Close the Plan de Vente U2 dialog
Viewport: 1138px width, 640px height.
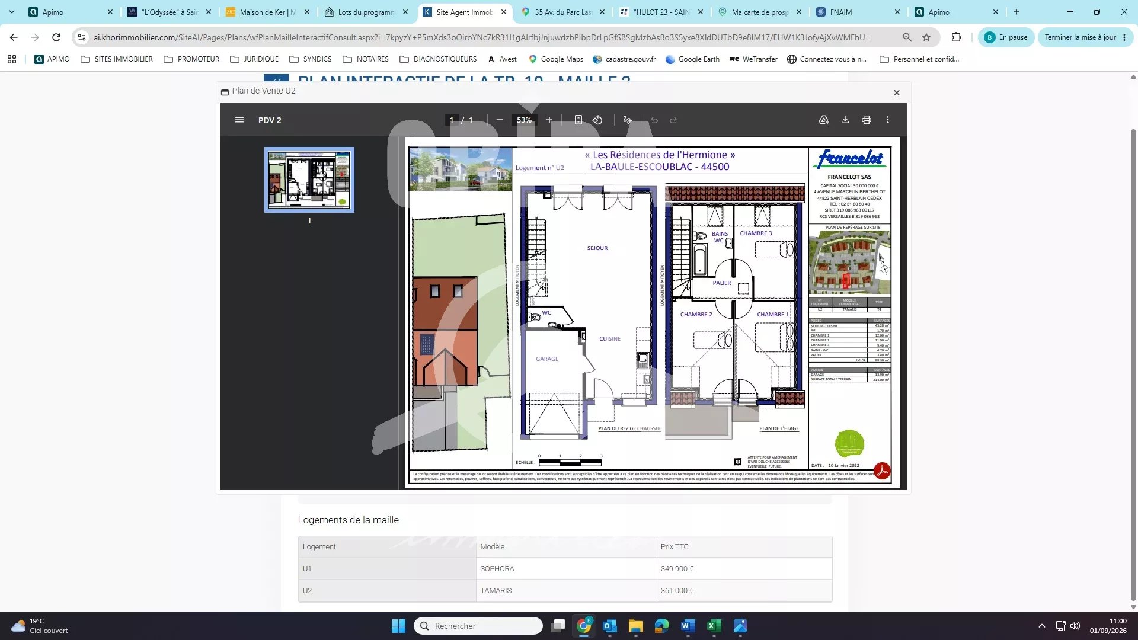click(897, 92)
